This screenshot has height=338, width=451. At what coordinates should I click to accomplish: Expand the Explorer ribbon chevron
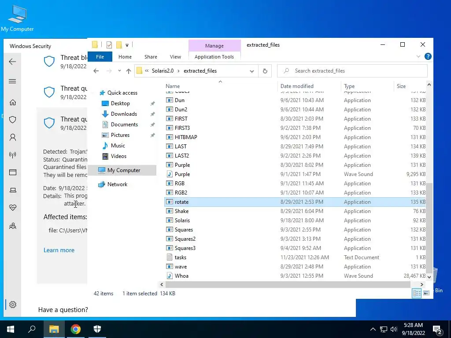(x=418, y=57)
